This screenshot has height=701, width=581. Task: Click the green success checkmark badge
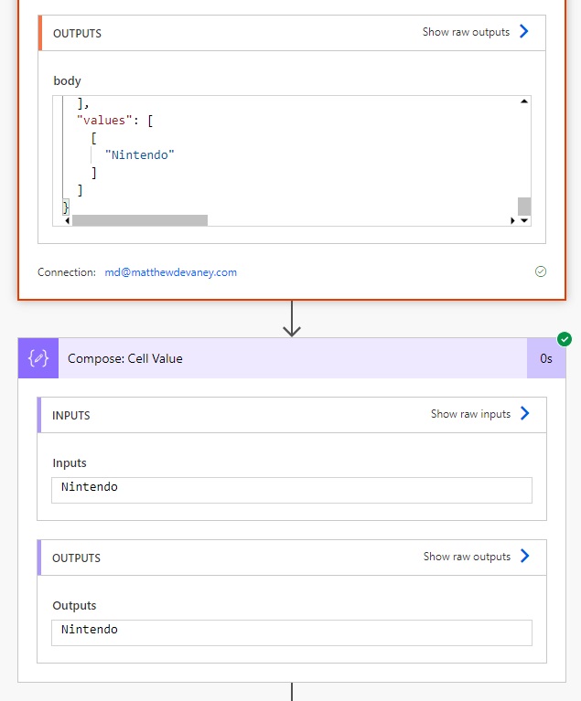pyautogui.click(x=565, y=339)
